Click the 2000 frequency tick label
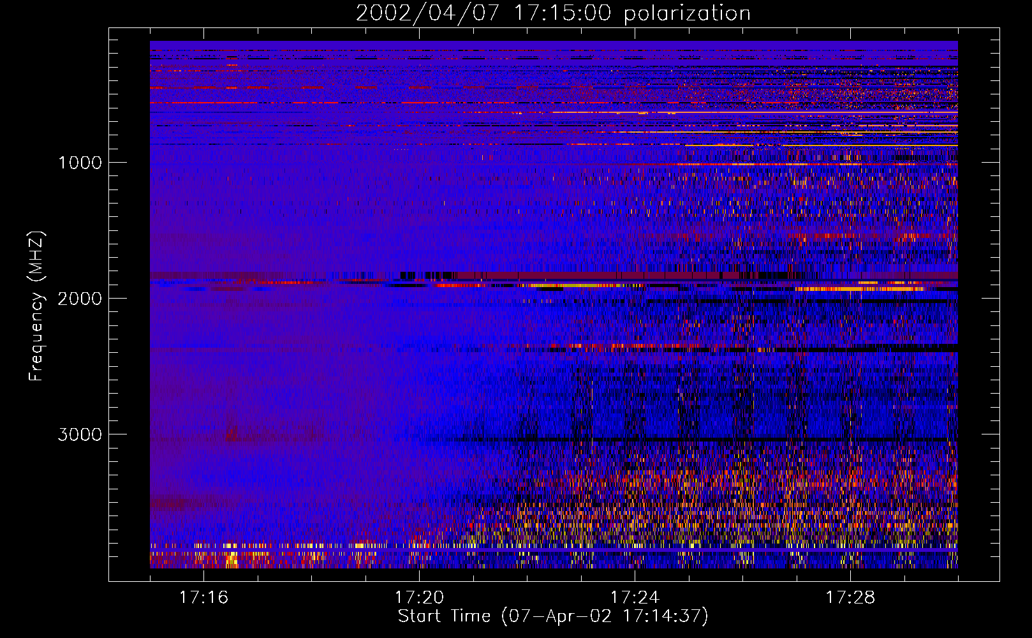The height and width of the screenshot is (638, 1032). tap(80, 299)
